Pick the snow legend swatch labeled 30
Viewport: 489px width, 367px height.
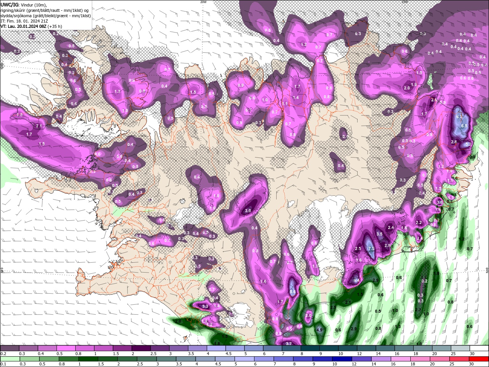[x=479, y=348]
